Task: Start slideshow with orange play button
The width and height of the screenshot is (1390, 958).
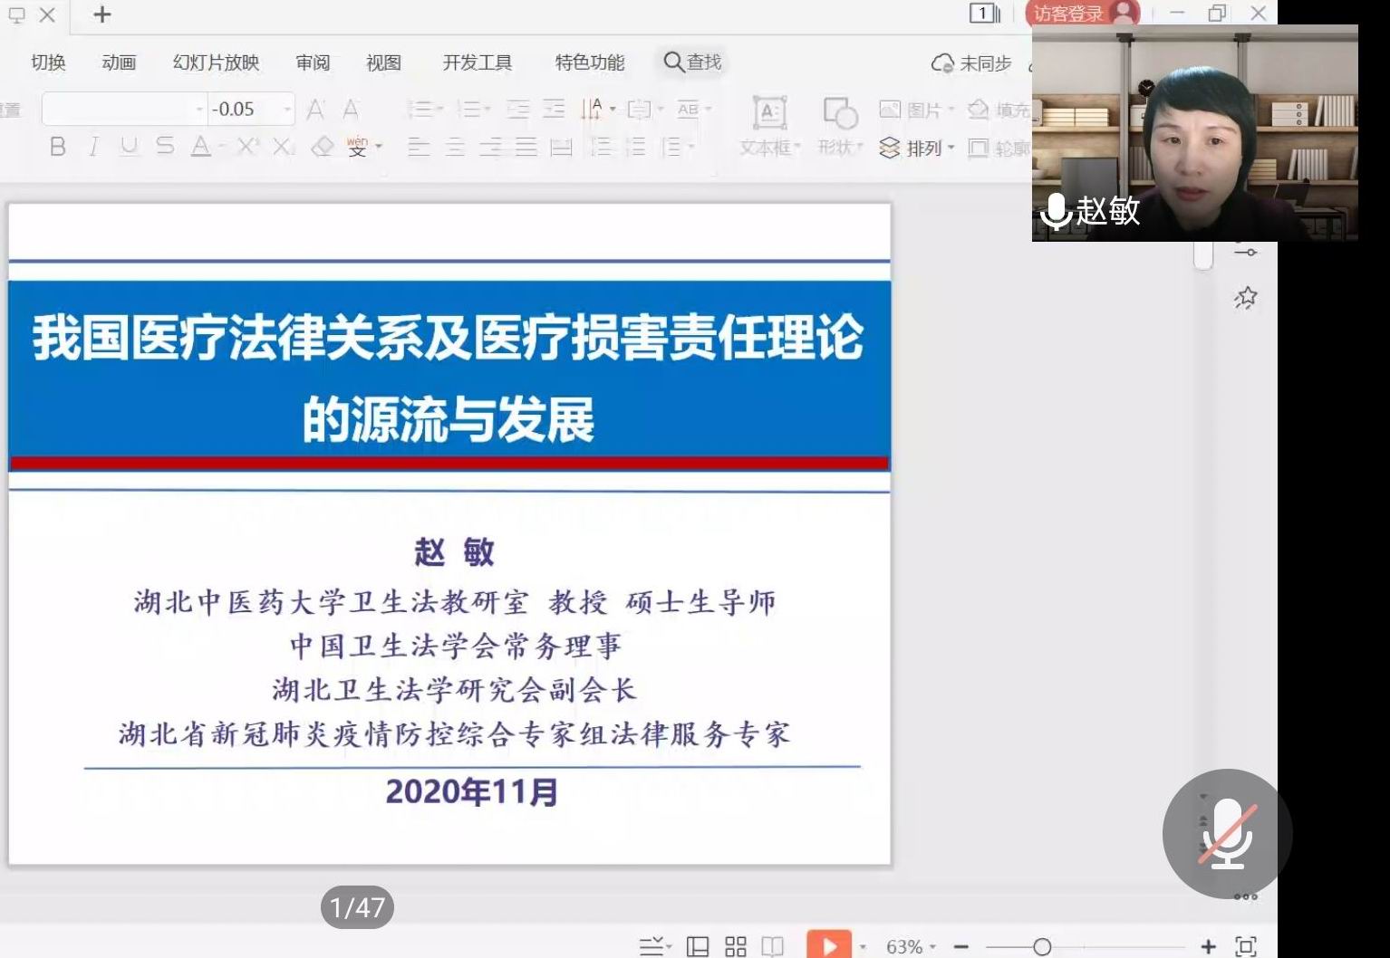Action: pos(828,946)
